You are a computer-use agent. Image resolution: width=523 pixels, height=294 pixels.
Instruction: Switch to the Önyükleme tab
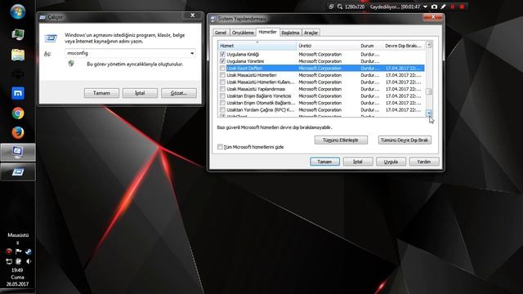tap(243, 33)
